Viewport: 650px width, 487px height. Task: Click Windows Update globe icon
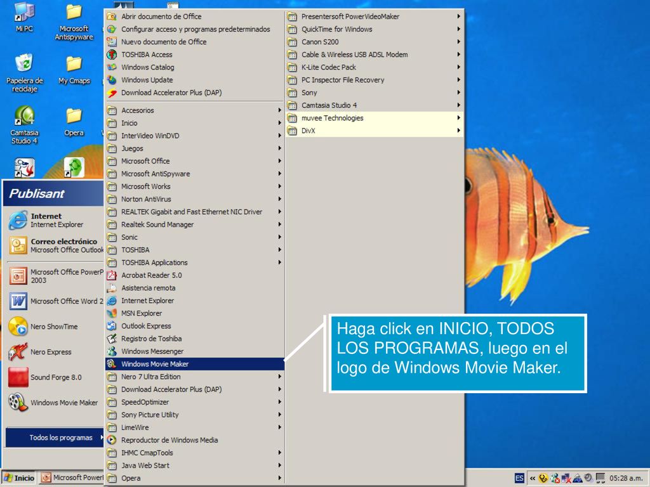[x=112, y=79]
